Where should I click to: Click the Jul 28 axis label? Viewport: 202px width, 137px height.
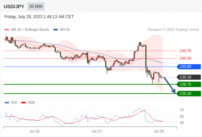pos(159,131)
